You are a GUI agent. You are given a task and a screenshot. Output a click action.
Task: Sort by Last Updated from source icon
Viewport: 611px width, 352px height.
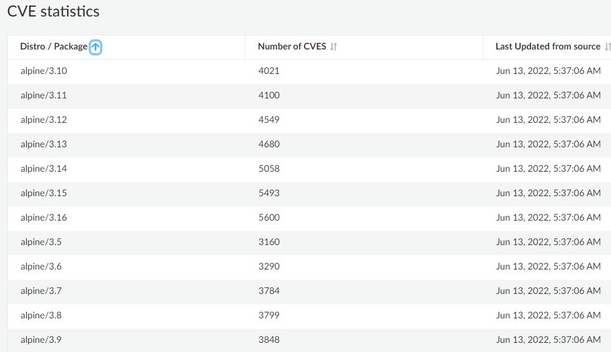click(607, 47)
